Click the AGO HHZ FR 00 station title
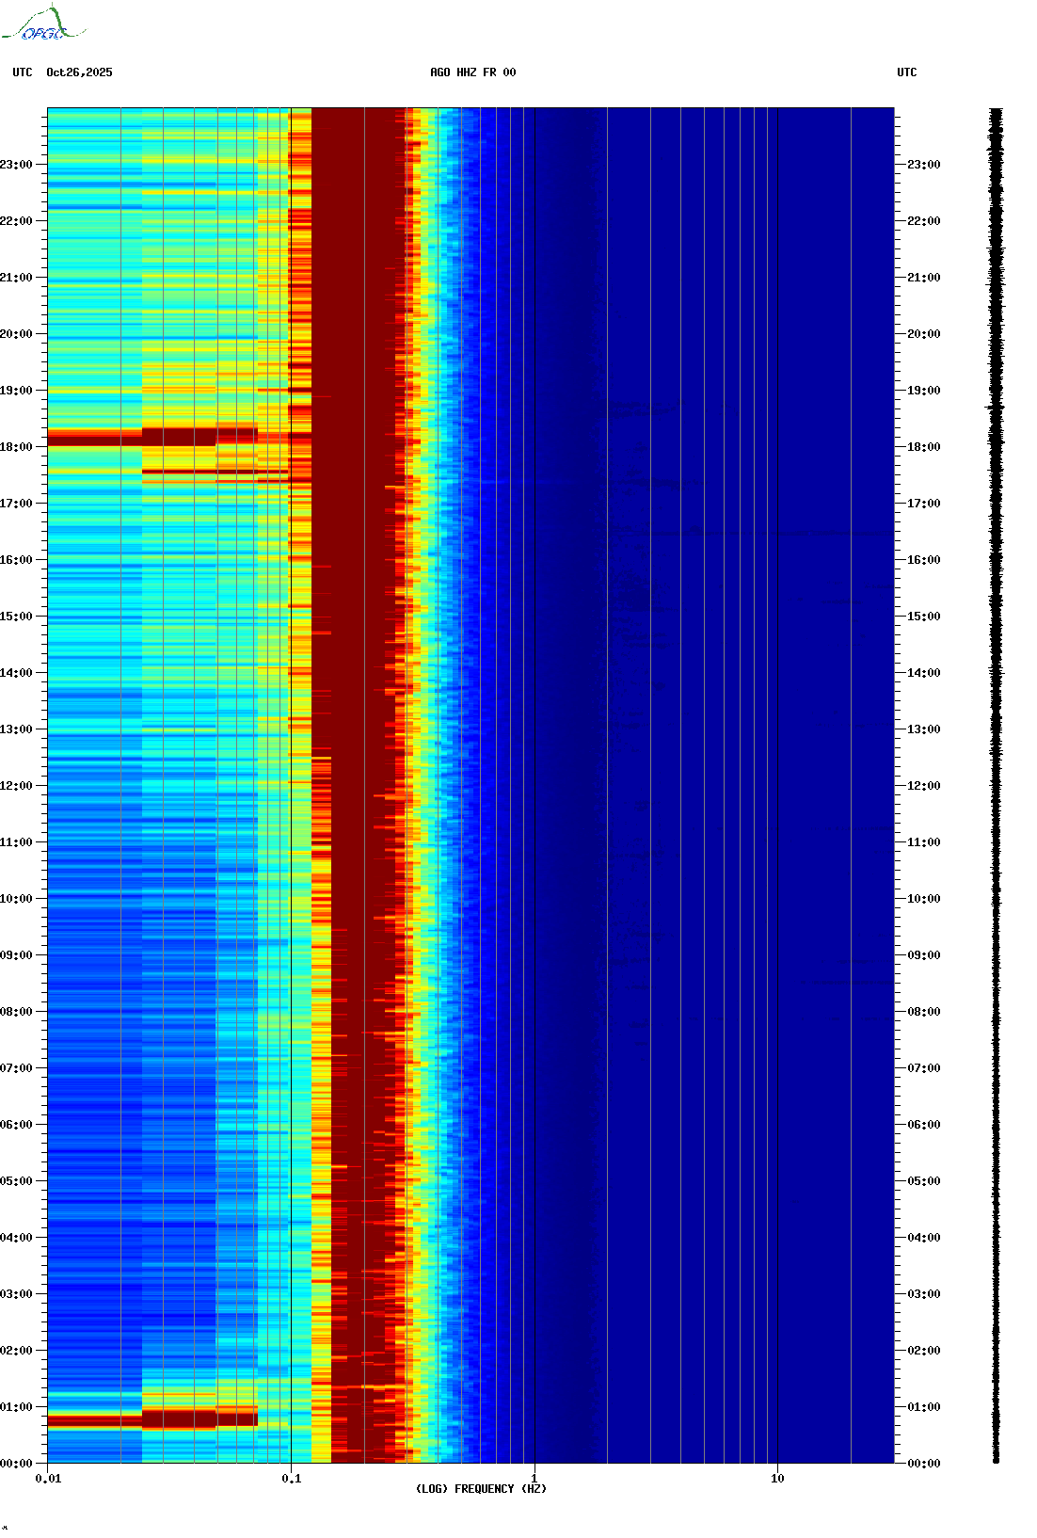This screenshot has width=1037, height=1538. coord(472,72)
